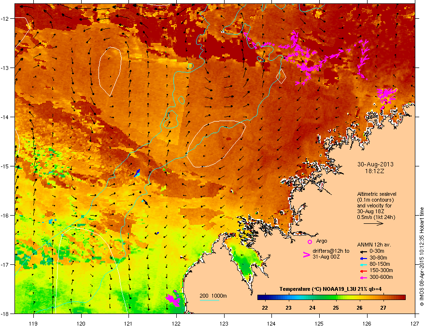Click the latitude axis label -13
This screenshot has height=328, width=425.
click(5, 68)
